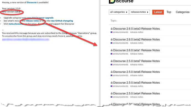Open Discourse 2.5.0.beta5 Release Notes topic
191x107 pixels.
136,83
